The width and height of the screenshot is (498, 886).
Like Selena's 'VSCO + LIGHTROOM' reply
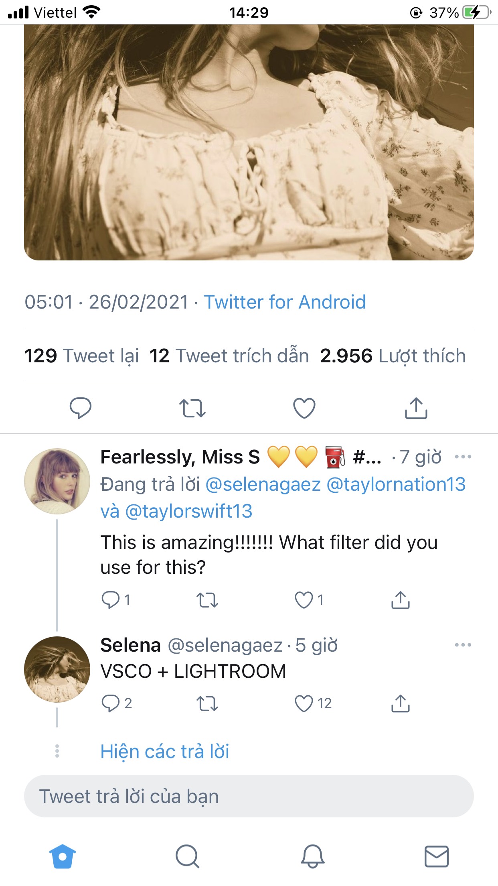(304, 703)
